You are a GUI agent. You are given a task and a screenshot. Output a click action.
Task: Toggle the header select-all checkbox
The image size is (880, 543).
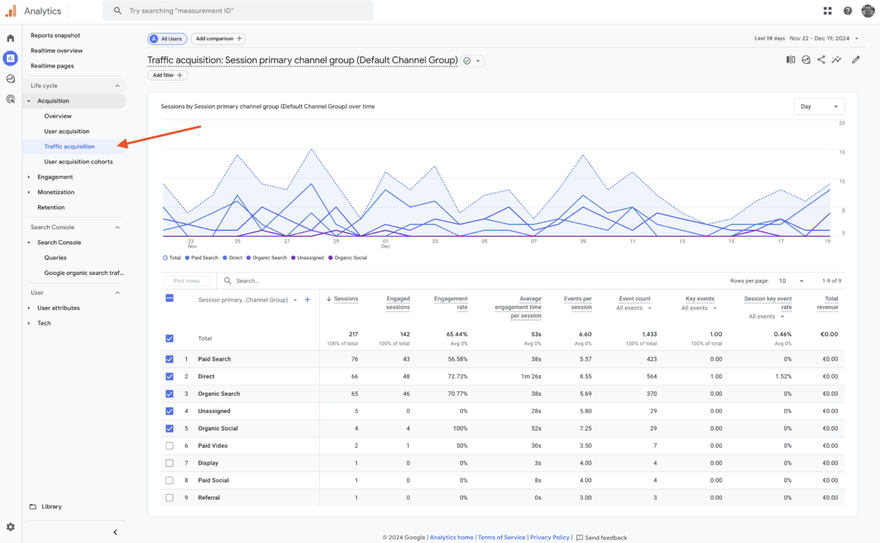(169, 298)
